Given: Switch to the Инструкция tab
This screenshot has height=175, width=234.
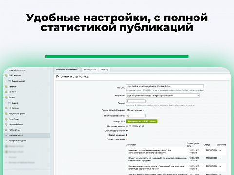Looking at the screenshot, I should [90, 70].
